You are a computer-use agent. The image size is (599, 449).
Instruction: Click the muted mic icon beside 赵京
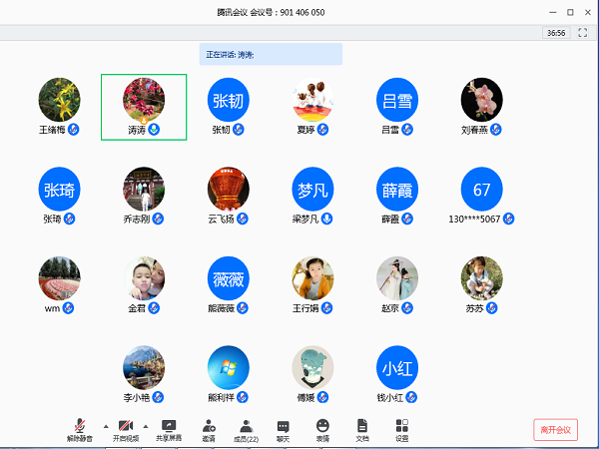click(407, 308)
